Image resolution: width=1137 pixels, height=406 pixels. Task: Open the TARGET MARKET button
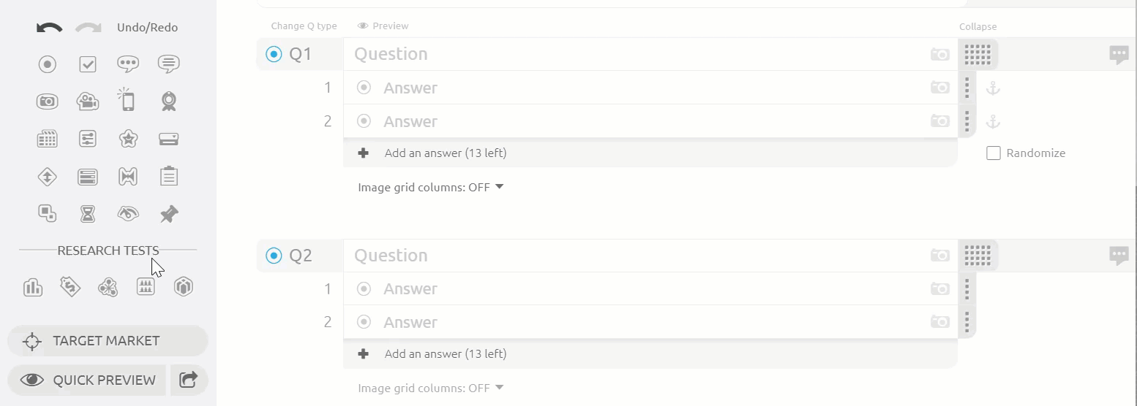click(107, 341)
